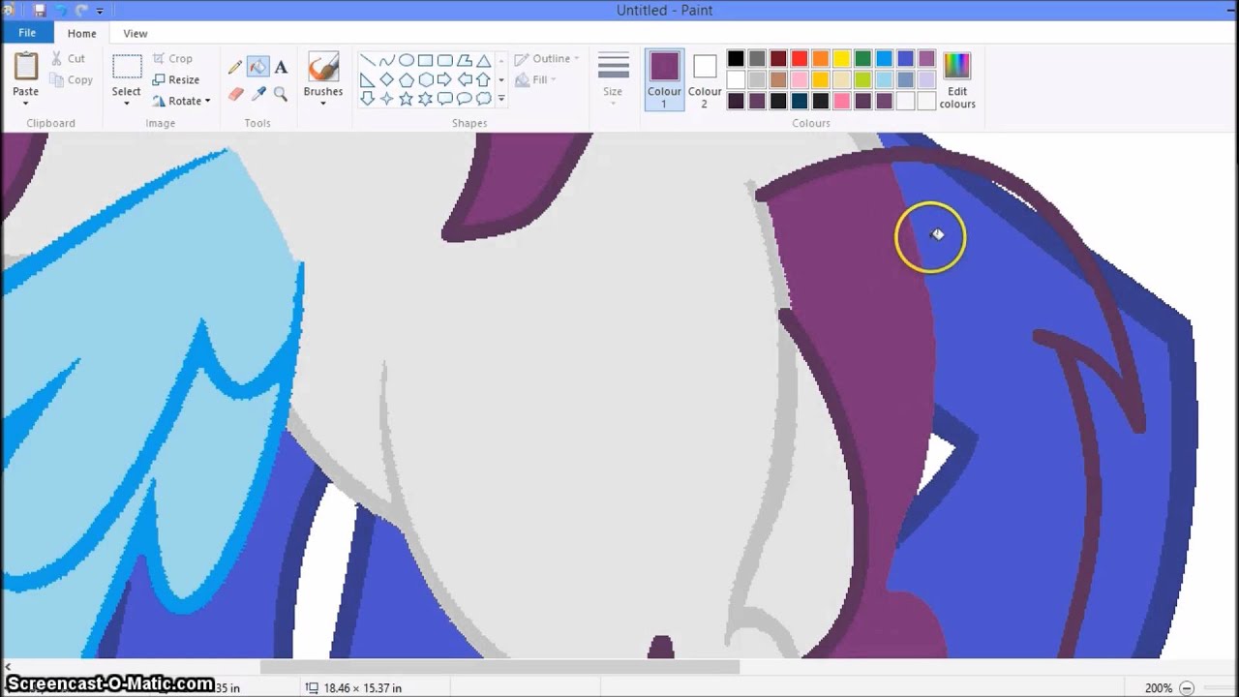Select the Text tool
The height and width of the screenshot is (697, 1239).
pyautogui.click(x=281, y=67)
